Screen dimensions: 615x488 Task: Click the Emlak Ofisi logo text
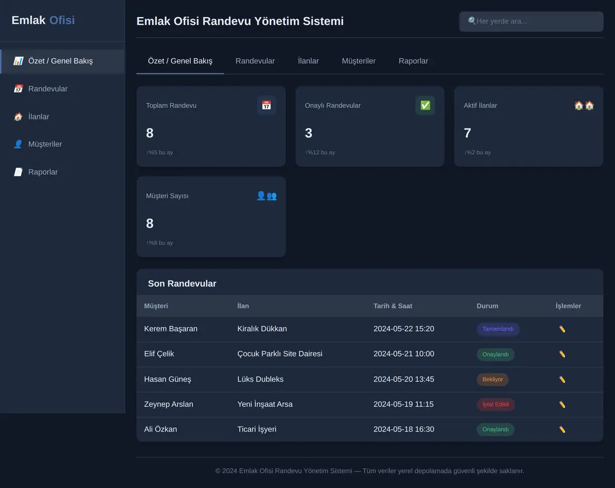coord(43,21)
